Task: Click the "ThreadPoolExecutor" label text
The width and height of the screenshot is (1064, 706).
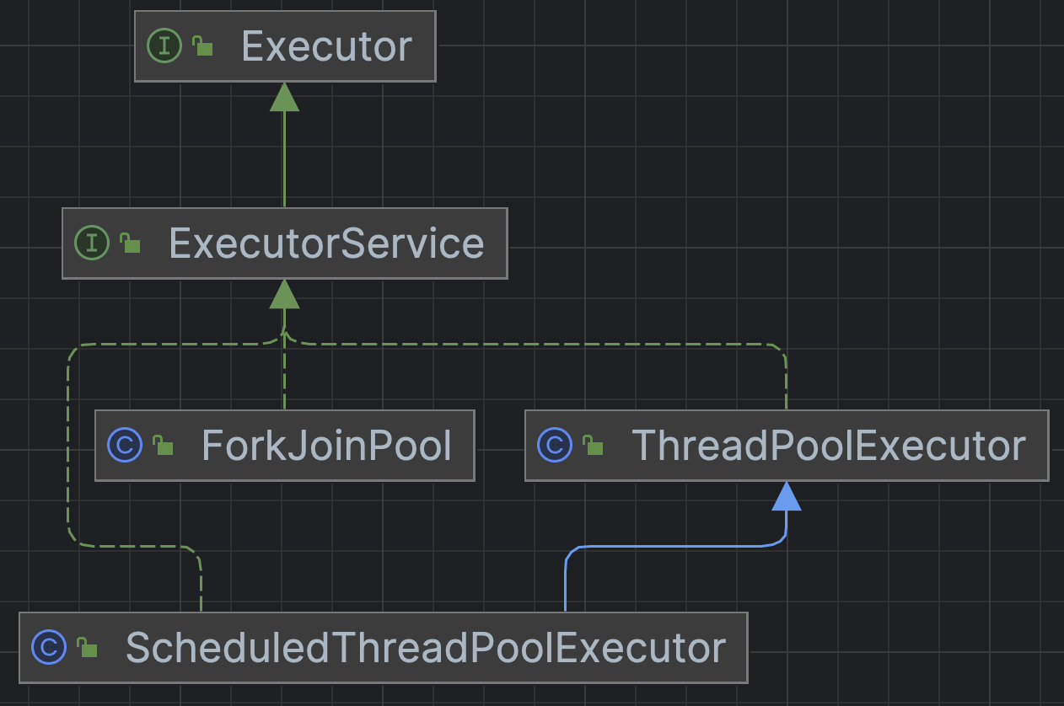Action: point(829,446)
